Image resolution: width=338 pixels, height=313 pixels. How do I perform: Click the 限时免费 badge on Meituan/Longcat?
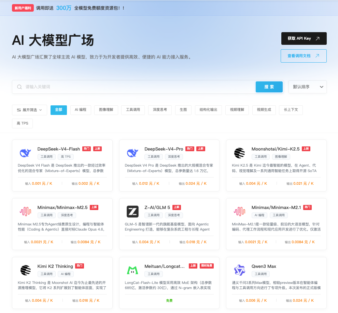207,266
